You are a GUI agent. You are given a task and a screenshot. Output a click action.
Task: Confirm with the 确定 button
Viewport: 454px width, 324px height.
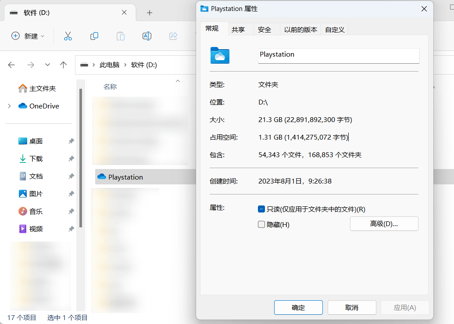298,307
